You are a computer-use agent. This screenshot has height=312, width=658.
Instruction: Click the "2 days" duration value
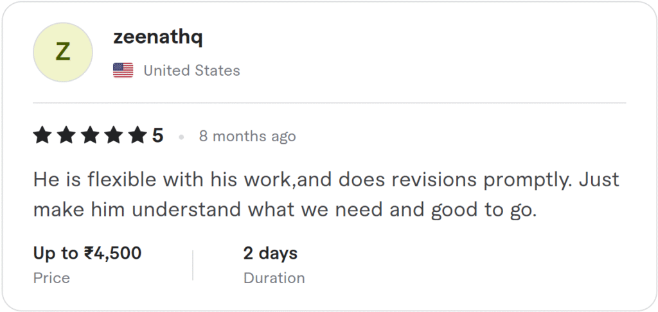(270, 253)
